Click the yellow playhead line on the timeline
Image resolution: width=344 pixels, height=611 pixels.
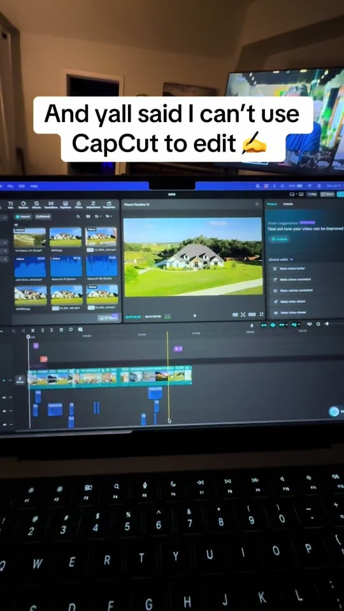point(168,376)
